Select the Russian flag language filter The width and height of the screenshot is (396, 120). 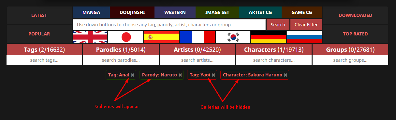pyautogui.click(x=304, y=37)
